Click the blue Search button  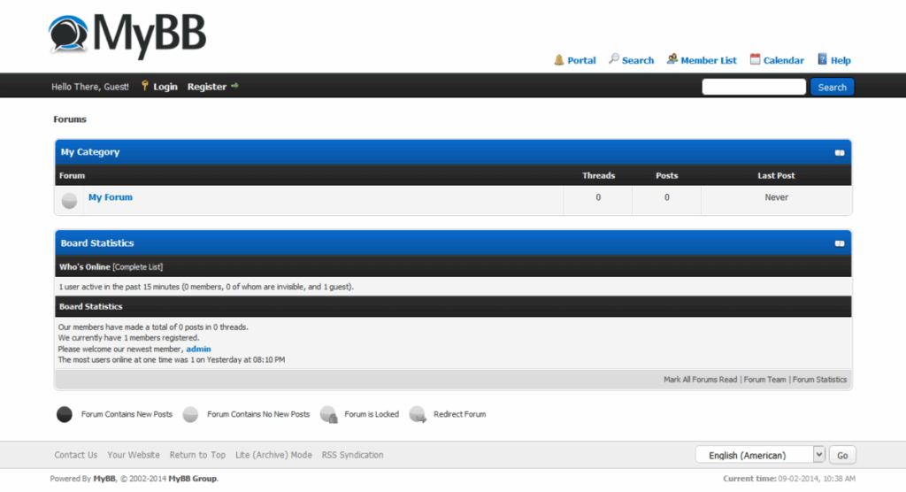pos(832,87)
